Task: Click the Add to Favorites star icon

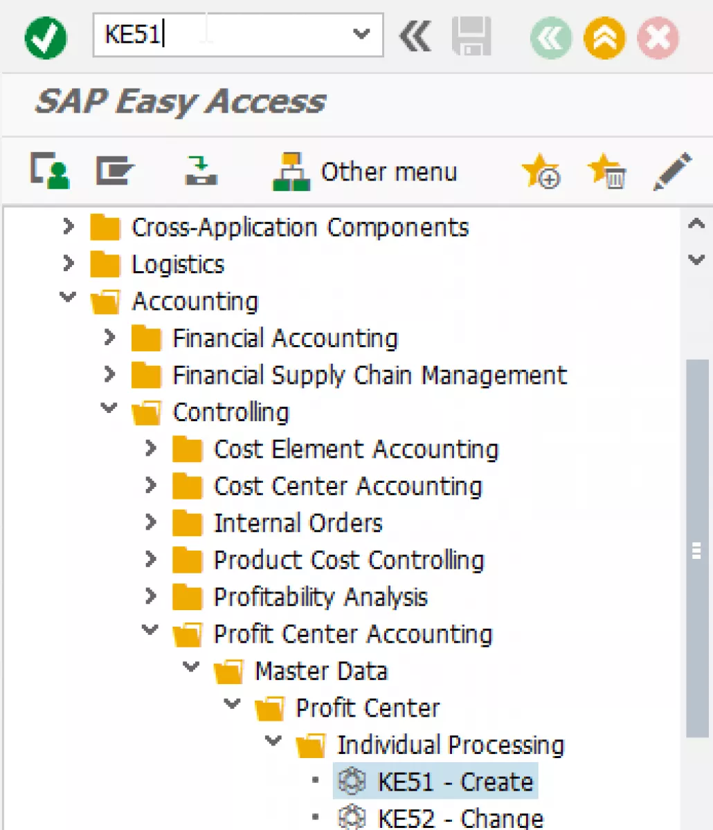Action: [x=541, y=171]
